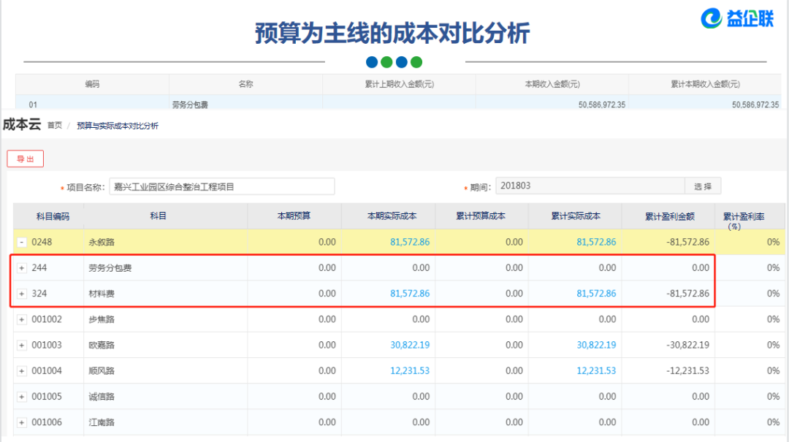The image size is (789, 442).
Task: Click the 选择 period button
Action: (x=703, y=186)
